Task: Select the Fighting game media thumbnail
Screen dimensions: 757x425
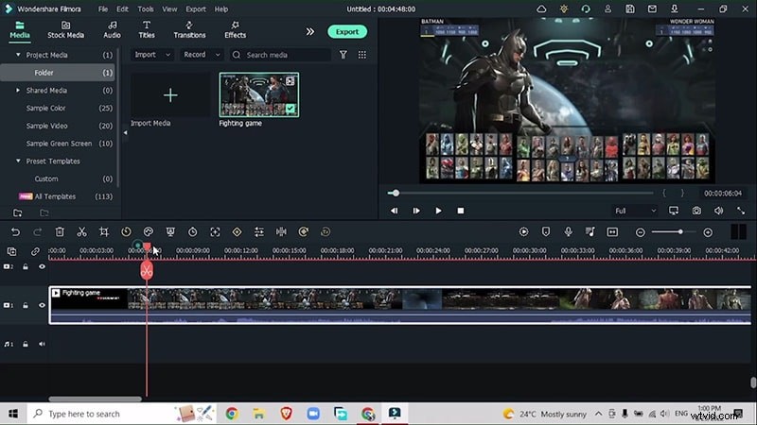Action: point(259,95)
